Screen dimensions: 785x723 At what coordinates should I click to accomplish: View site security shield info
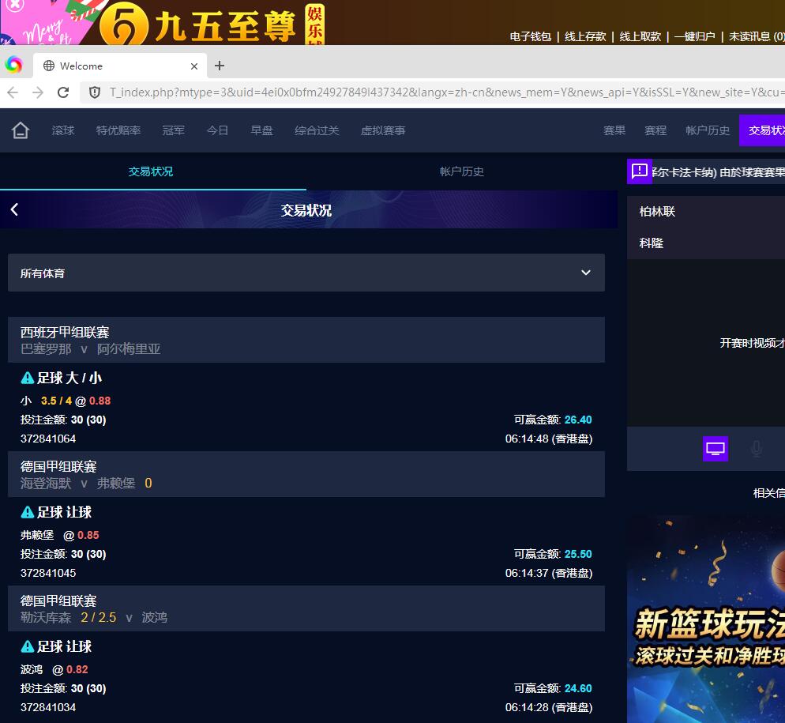(x=95, y=92)
